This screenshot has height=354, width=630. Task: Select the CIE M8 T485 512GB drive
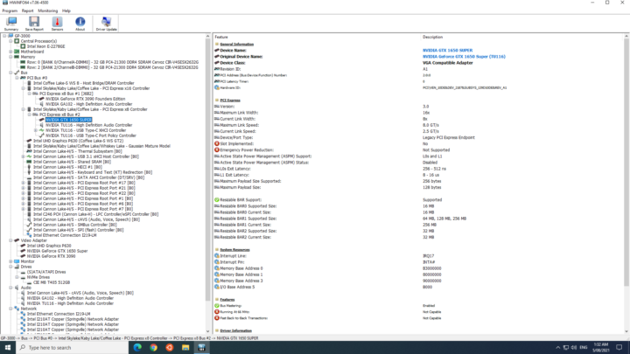[52, 282]
